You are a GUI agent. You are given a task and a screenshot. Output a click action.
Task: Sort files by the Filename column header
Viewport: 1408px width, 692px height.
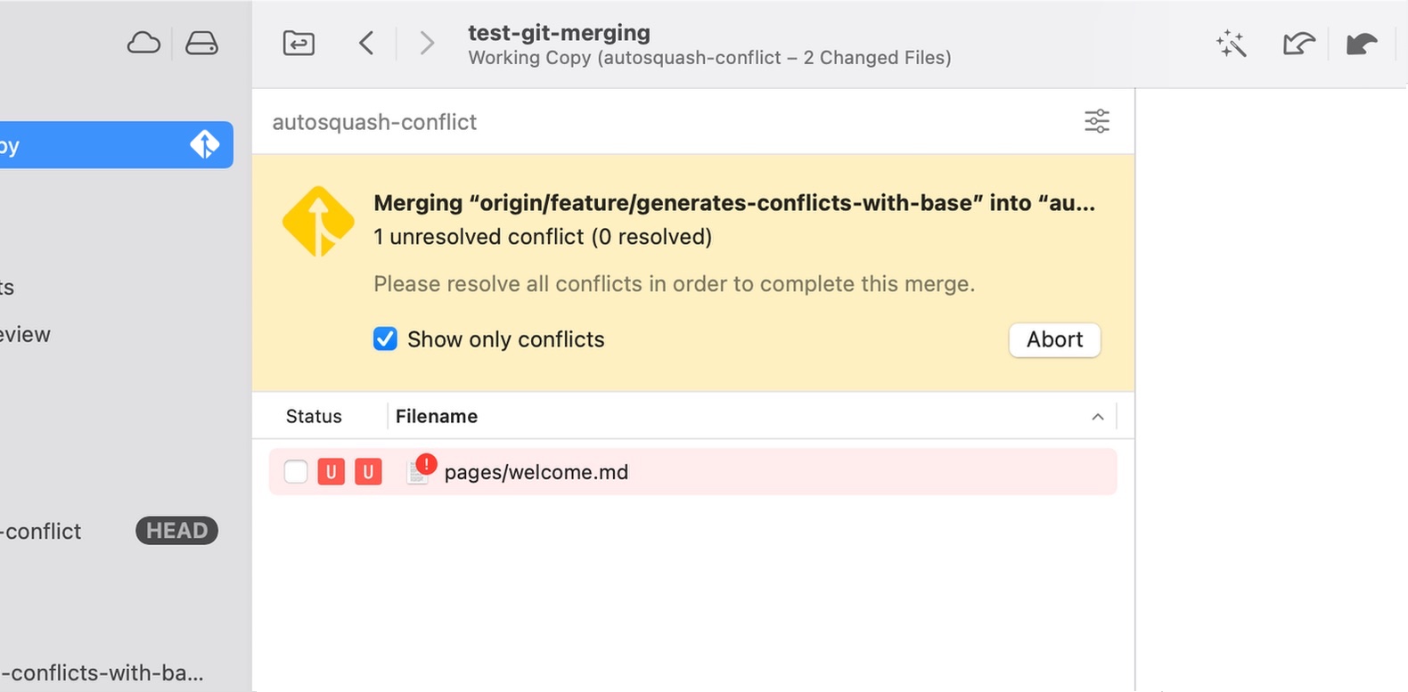coord(437,417)
